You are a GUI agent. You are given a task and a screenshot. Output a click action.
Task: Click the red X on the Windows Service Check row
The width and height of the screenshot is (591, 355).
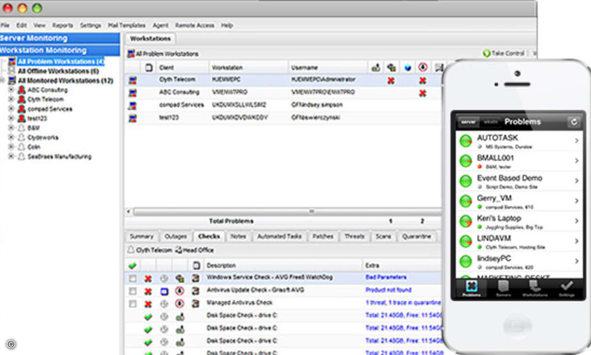click(148, 279)
